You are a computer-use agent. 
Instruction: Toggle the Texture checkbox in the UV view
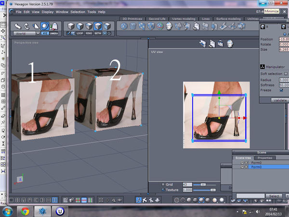coord(163,190)
